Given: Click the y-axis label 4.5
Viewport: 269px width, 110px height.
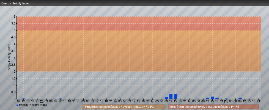Looking at the screenshot, I should (x=13, y=37).
